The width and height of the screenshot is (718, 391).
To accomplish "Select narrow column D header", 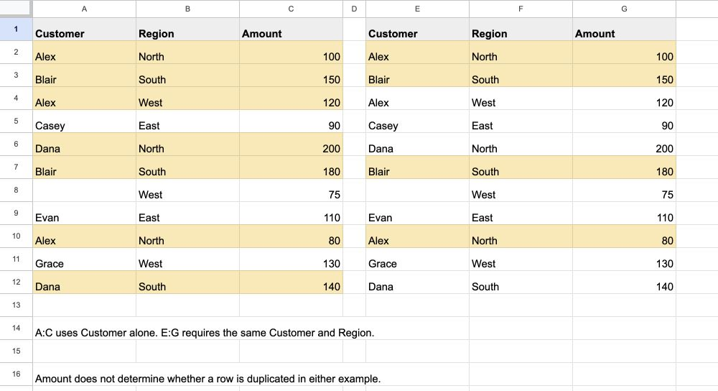I will 354,9.
